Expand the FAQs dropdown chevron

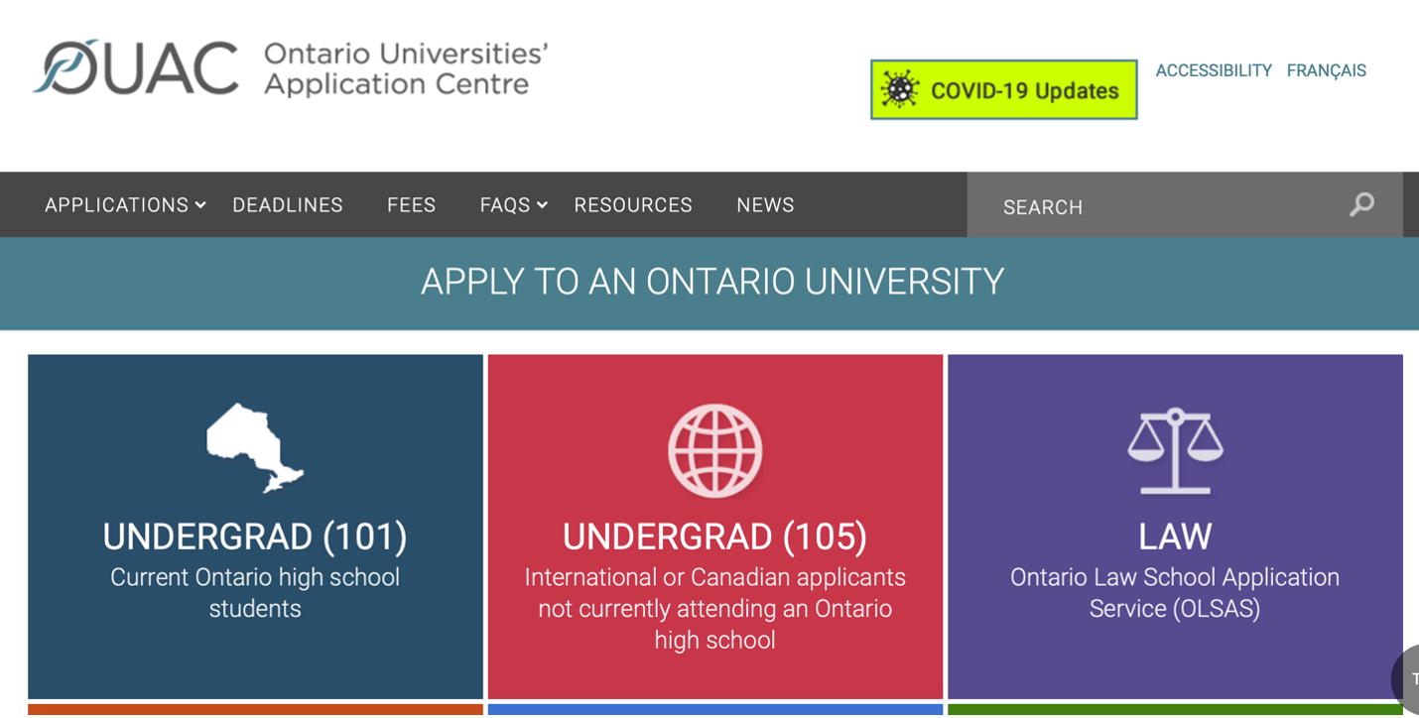[542, 205]
